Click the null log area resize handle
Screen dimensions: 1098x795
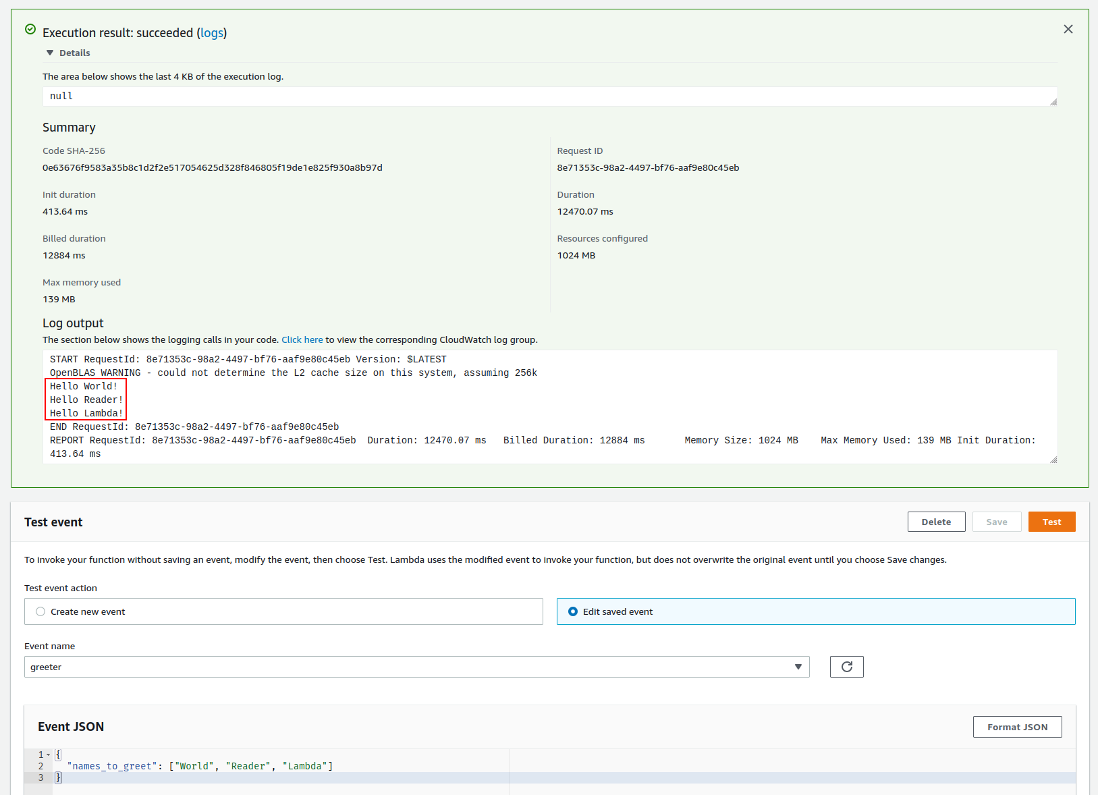click(1053, 102)
